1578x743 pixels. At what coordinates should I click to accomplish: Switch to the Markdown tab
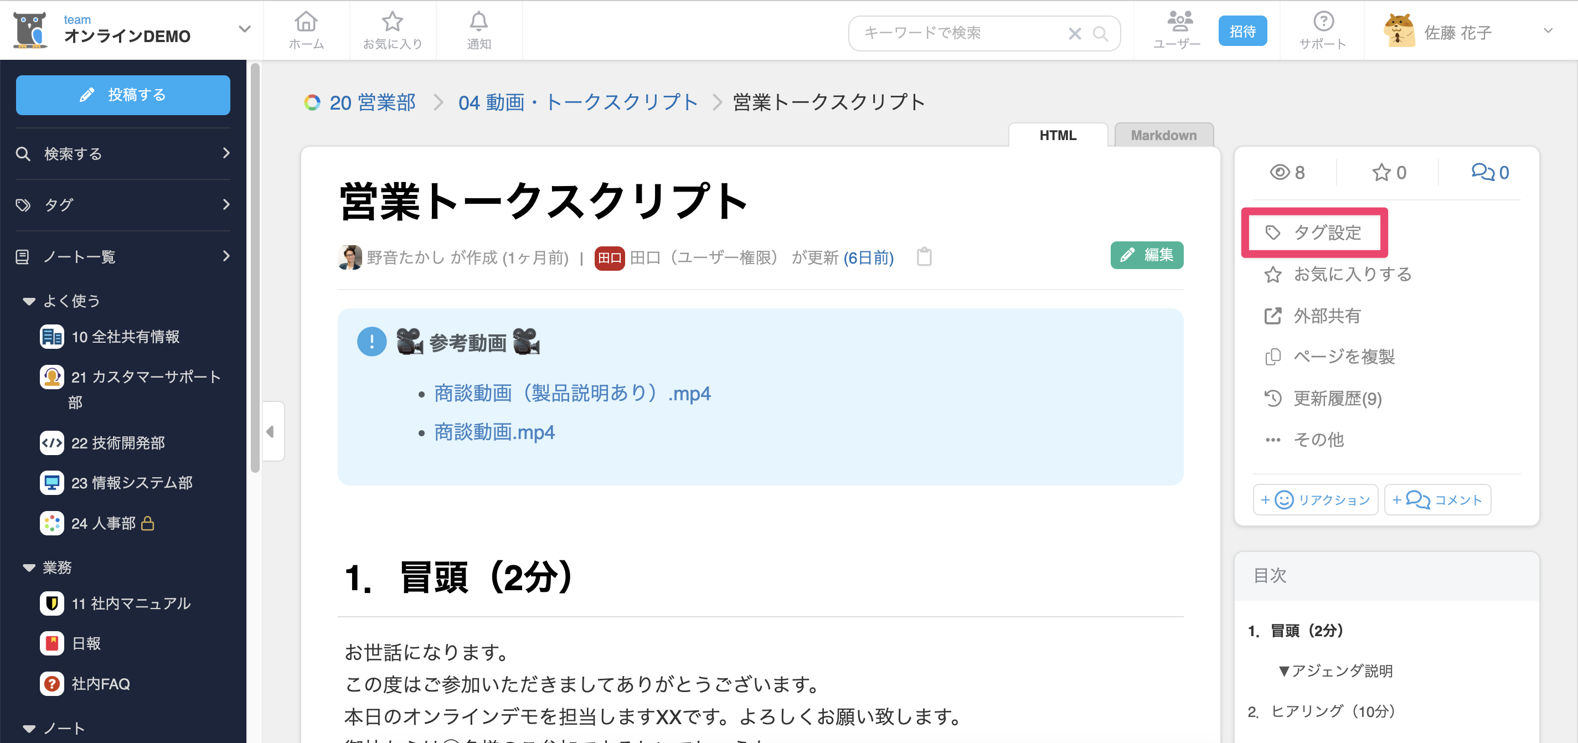tap(1163, 136)
